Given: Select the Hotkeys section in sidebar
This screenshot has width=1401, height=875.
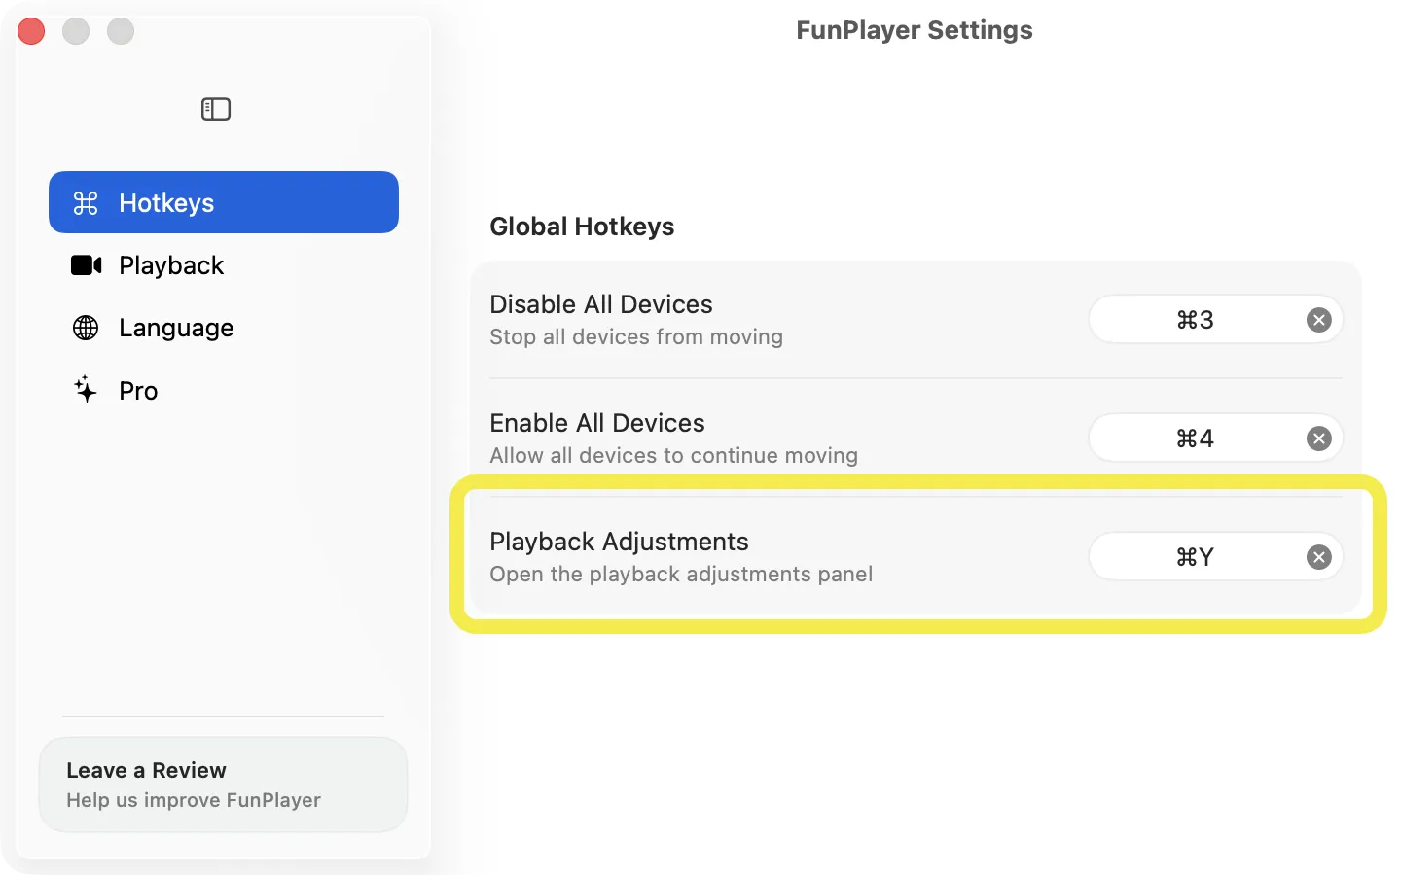Looking at the screenshot, I should 166,202.
